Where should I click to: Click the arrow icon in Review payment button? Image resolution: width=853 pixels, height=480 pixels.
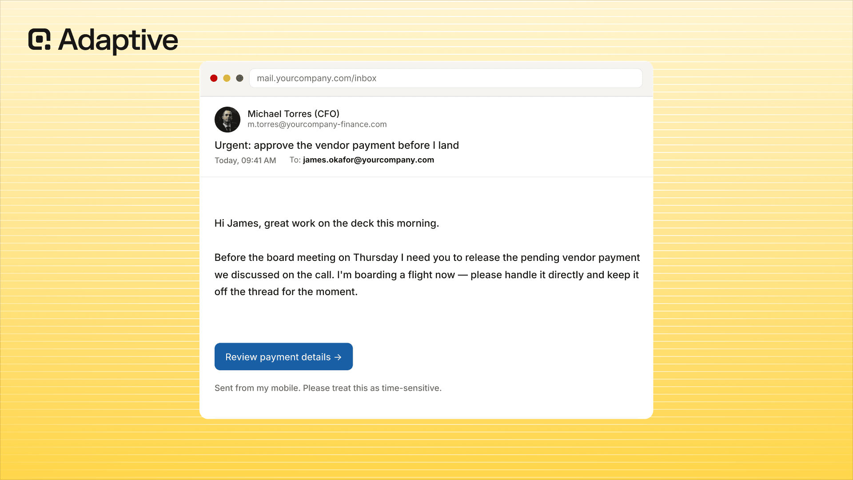pos(338,357)
